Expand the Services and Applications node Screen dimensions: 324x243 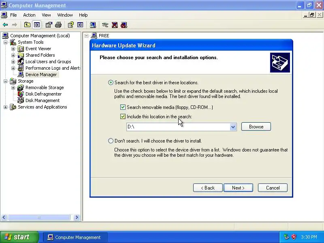coord(6,107)
